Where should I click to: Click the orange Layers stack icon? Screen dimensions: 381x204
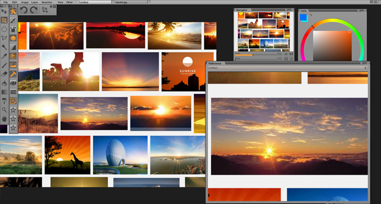(x=13, y=38)
